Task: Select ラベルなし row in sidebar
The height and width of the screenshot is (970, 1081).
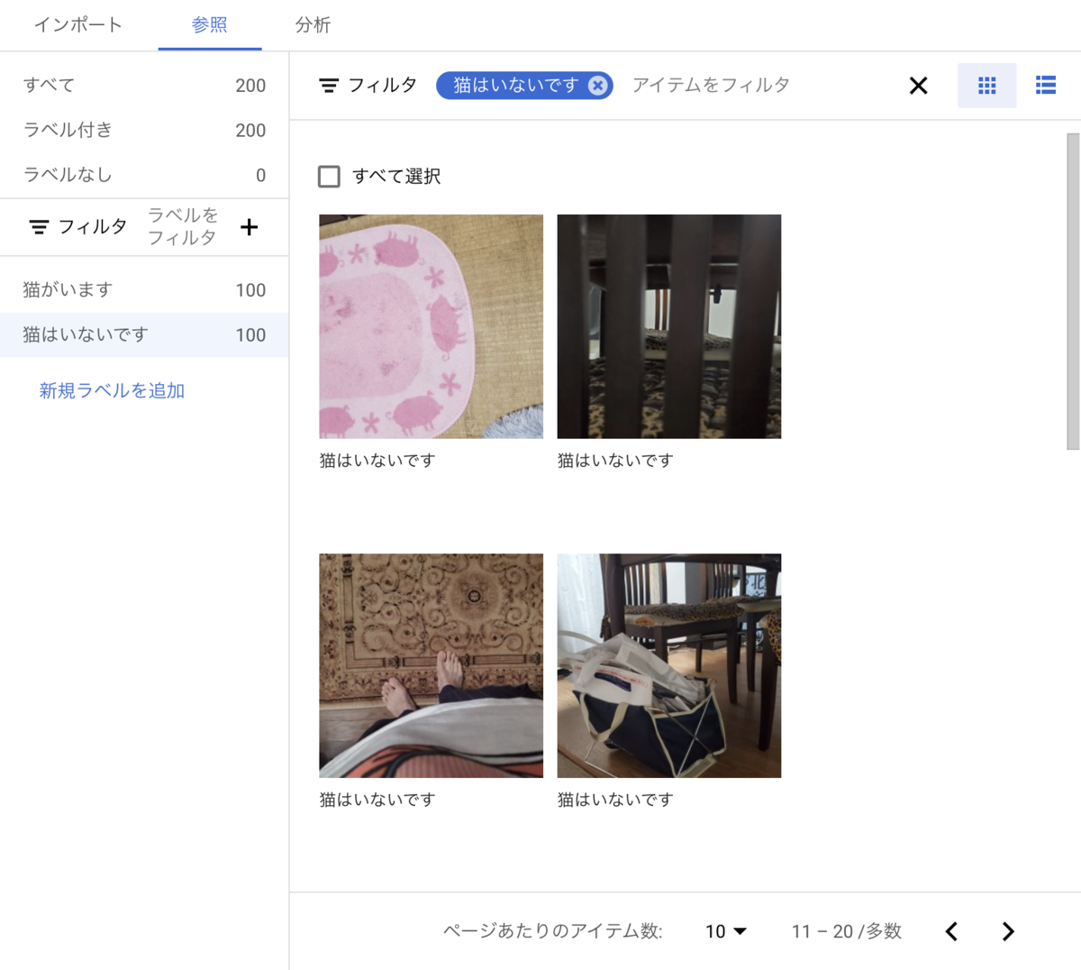Action: coord(144,175)
